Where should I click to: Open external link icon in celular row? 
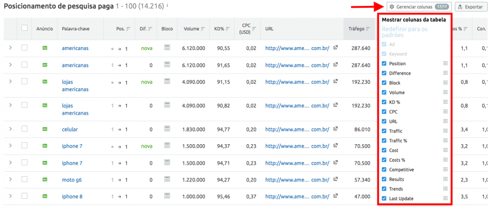click(336, 129)
